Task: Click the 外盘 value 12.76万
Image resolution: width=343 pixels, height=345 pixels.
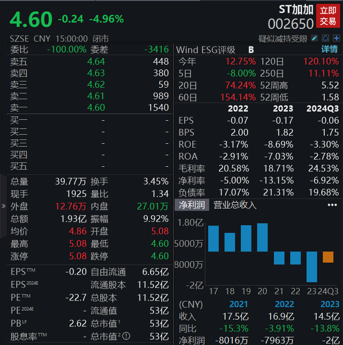Action: (71, 207)
